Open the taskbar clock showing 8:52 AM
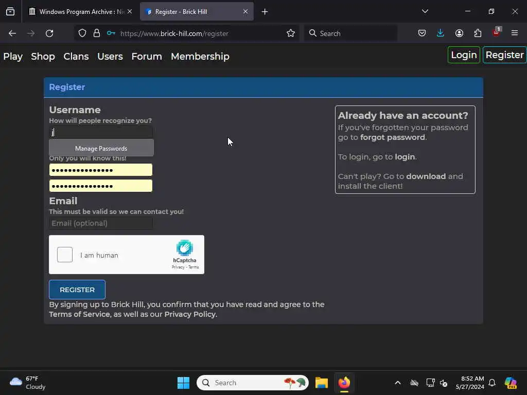Image resolution: width=527 pixels, height=395 pixels. [x=470, y=383]
